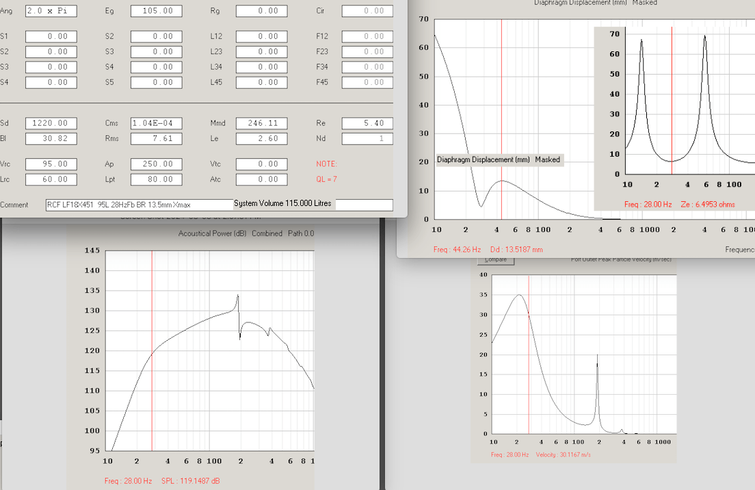
Task: Click the red cursor line in Diaphragm Displacement chart
Action: (501, 120)
